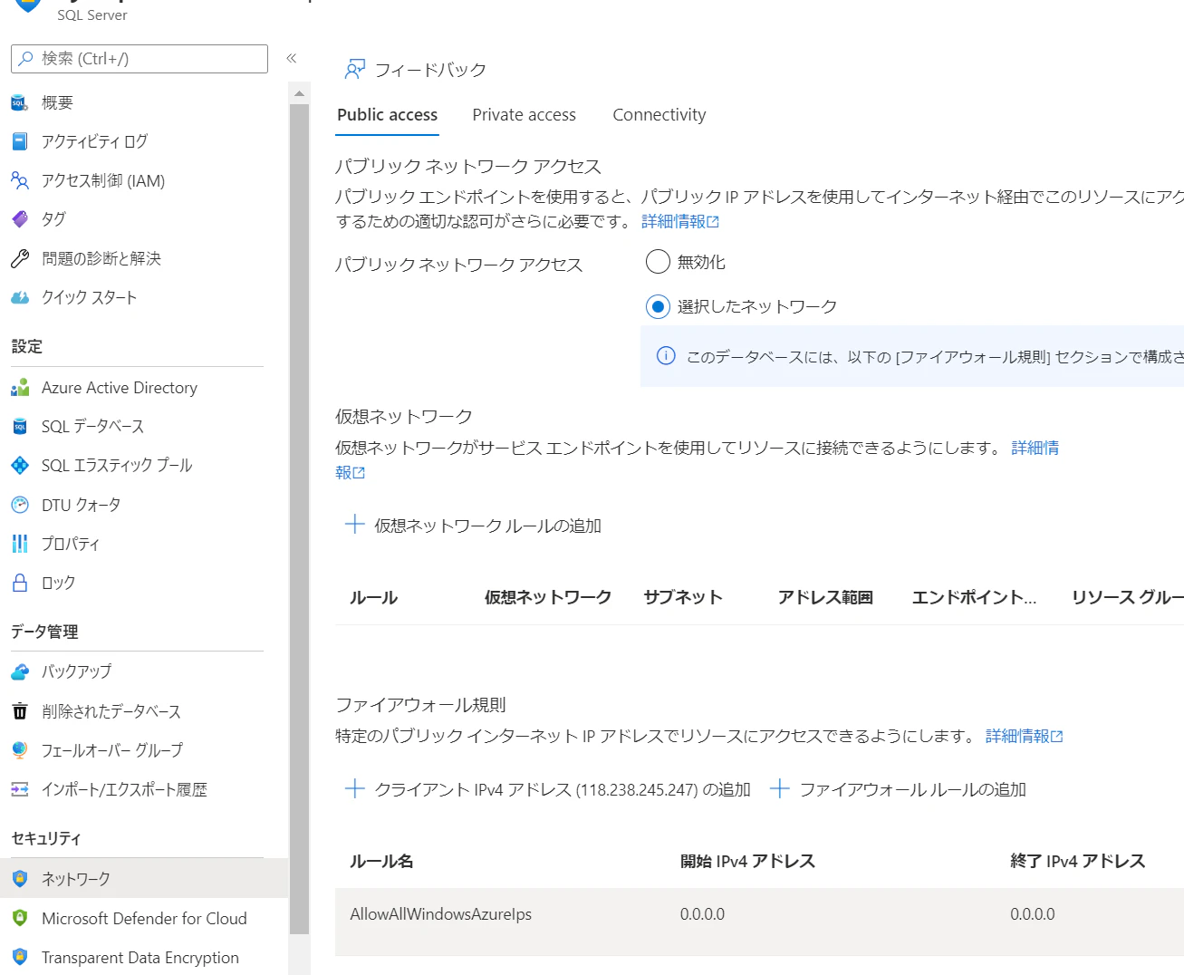The width and height of the screenshot is (1184, 975).
Task: Click the 削除されたデータベース trash icon
Action: pyautogui.click(x=19, y=711)
